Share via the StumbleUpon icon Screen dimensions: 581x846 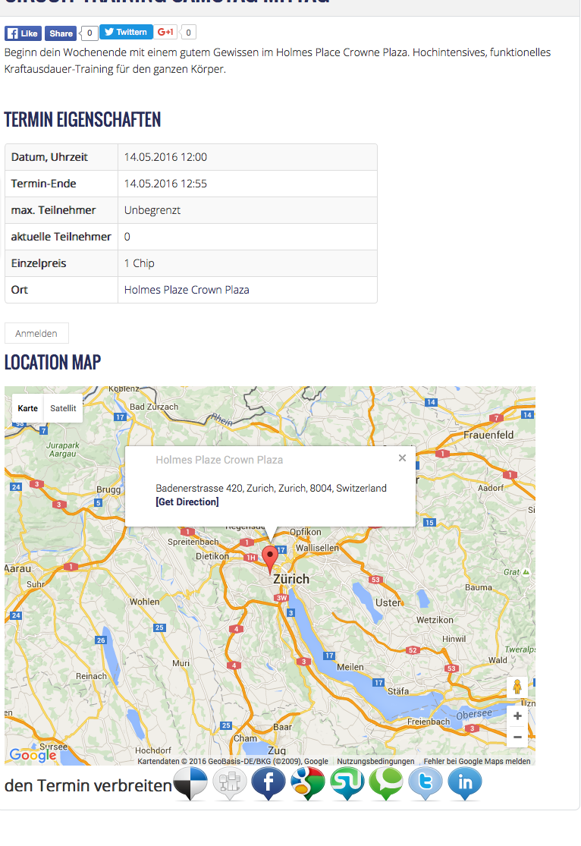[x=347, y=783]
